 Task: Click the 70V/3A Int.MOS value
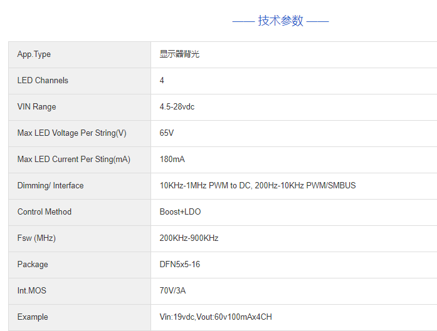coord(172,291)
